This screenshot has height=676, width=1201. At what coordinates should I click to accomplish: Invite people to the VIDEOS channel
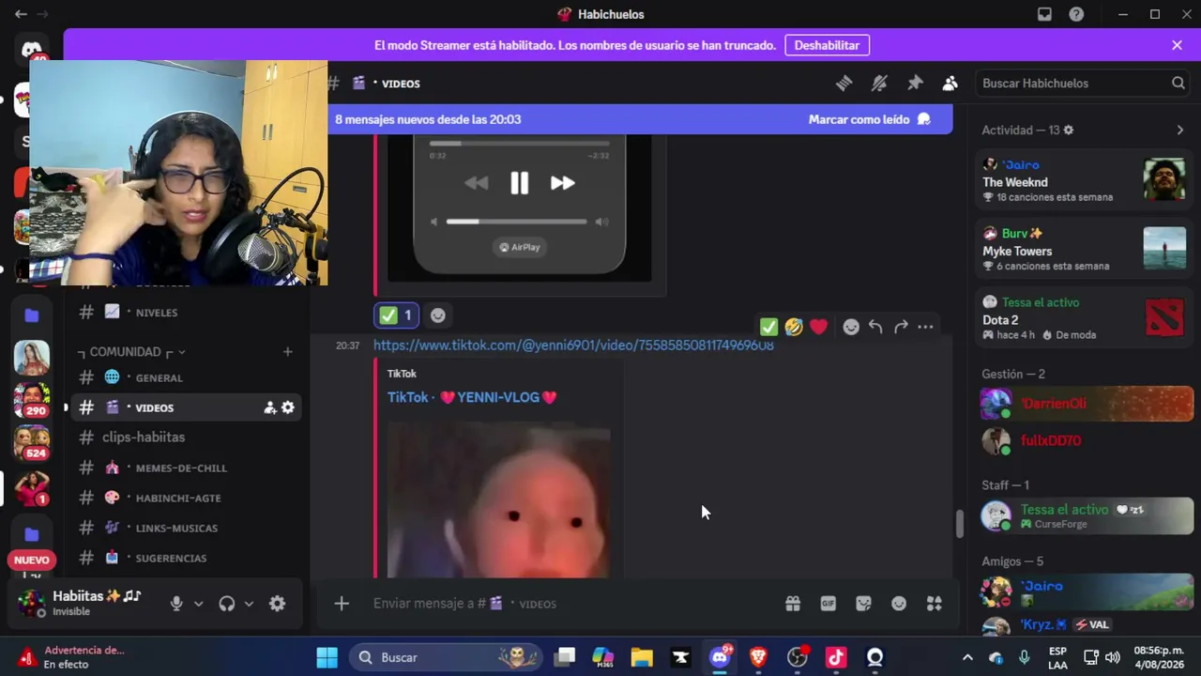pos(270,407)
